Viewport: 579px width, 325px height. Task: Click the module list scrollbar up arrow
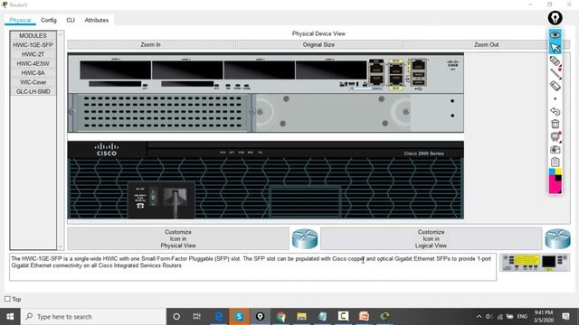[x=61, y=34]
